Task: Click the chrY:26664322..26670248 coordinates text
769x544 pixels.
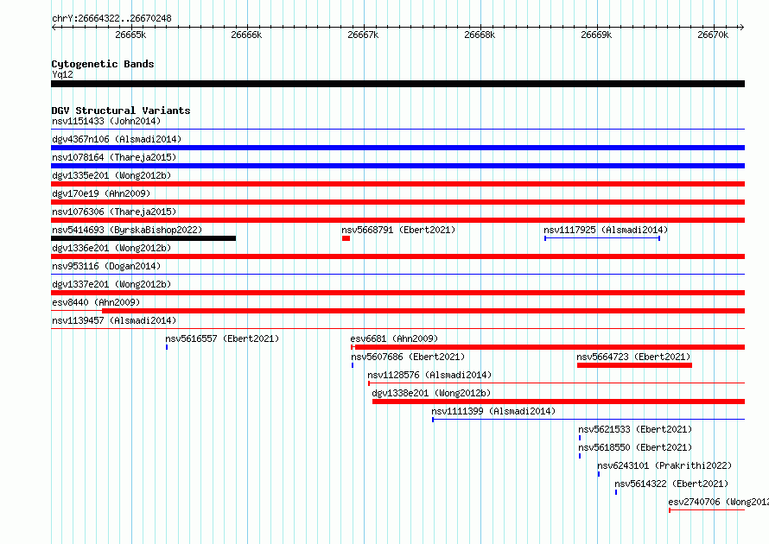Action: [111, 18]
